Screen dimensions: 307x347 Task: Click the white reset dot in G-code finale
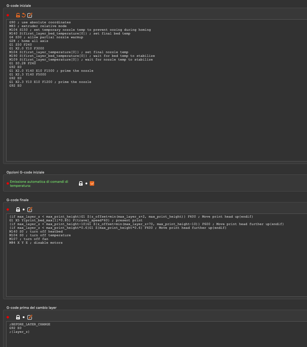tap(24, 210)
